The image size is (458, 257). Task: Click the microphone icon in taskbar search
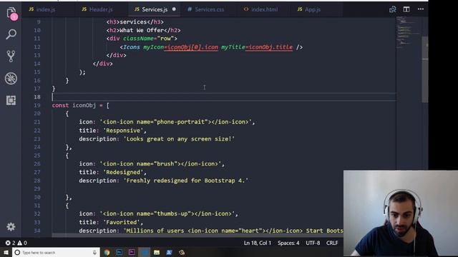(94, 252)
